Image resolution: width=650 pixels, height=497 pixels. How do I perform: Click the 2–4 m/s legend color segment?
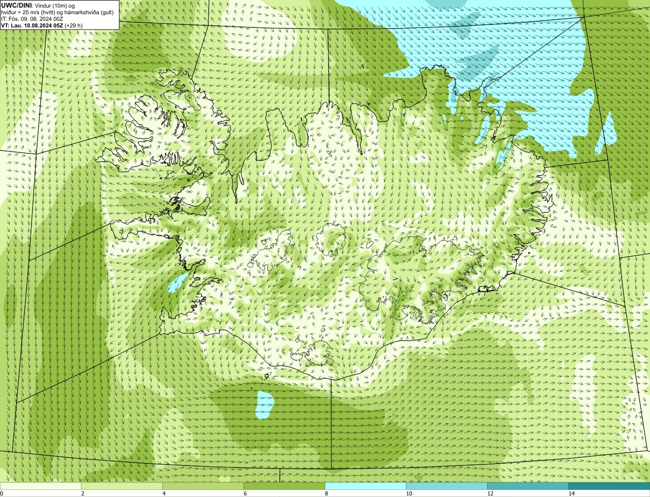(122, 486)
